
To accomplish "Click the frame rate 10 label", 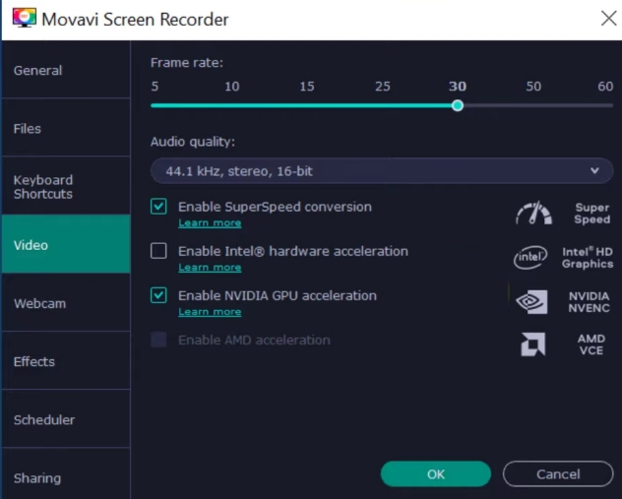I will (x=232, y=86).
